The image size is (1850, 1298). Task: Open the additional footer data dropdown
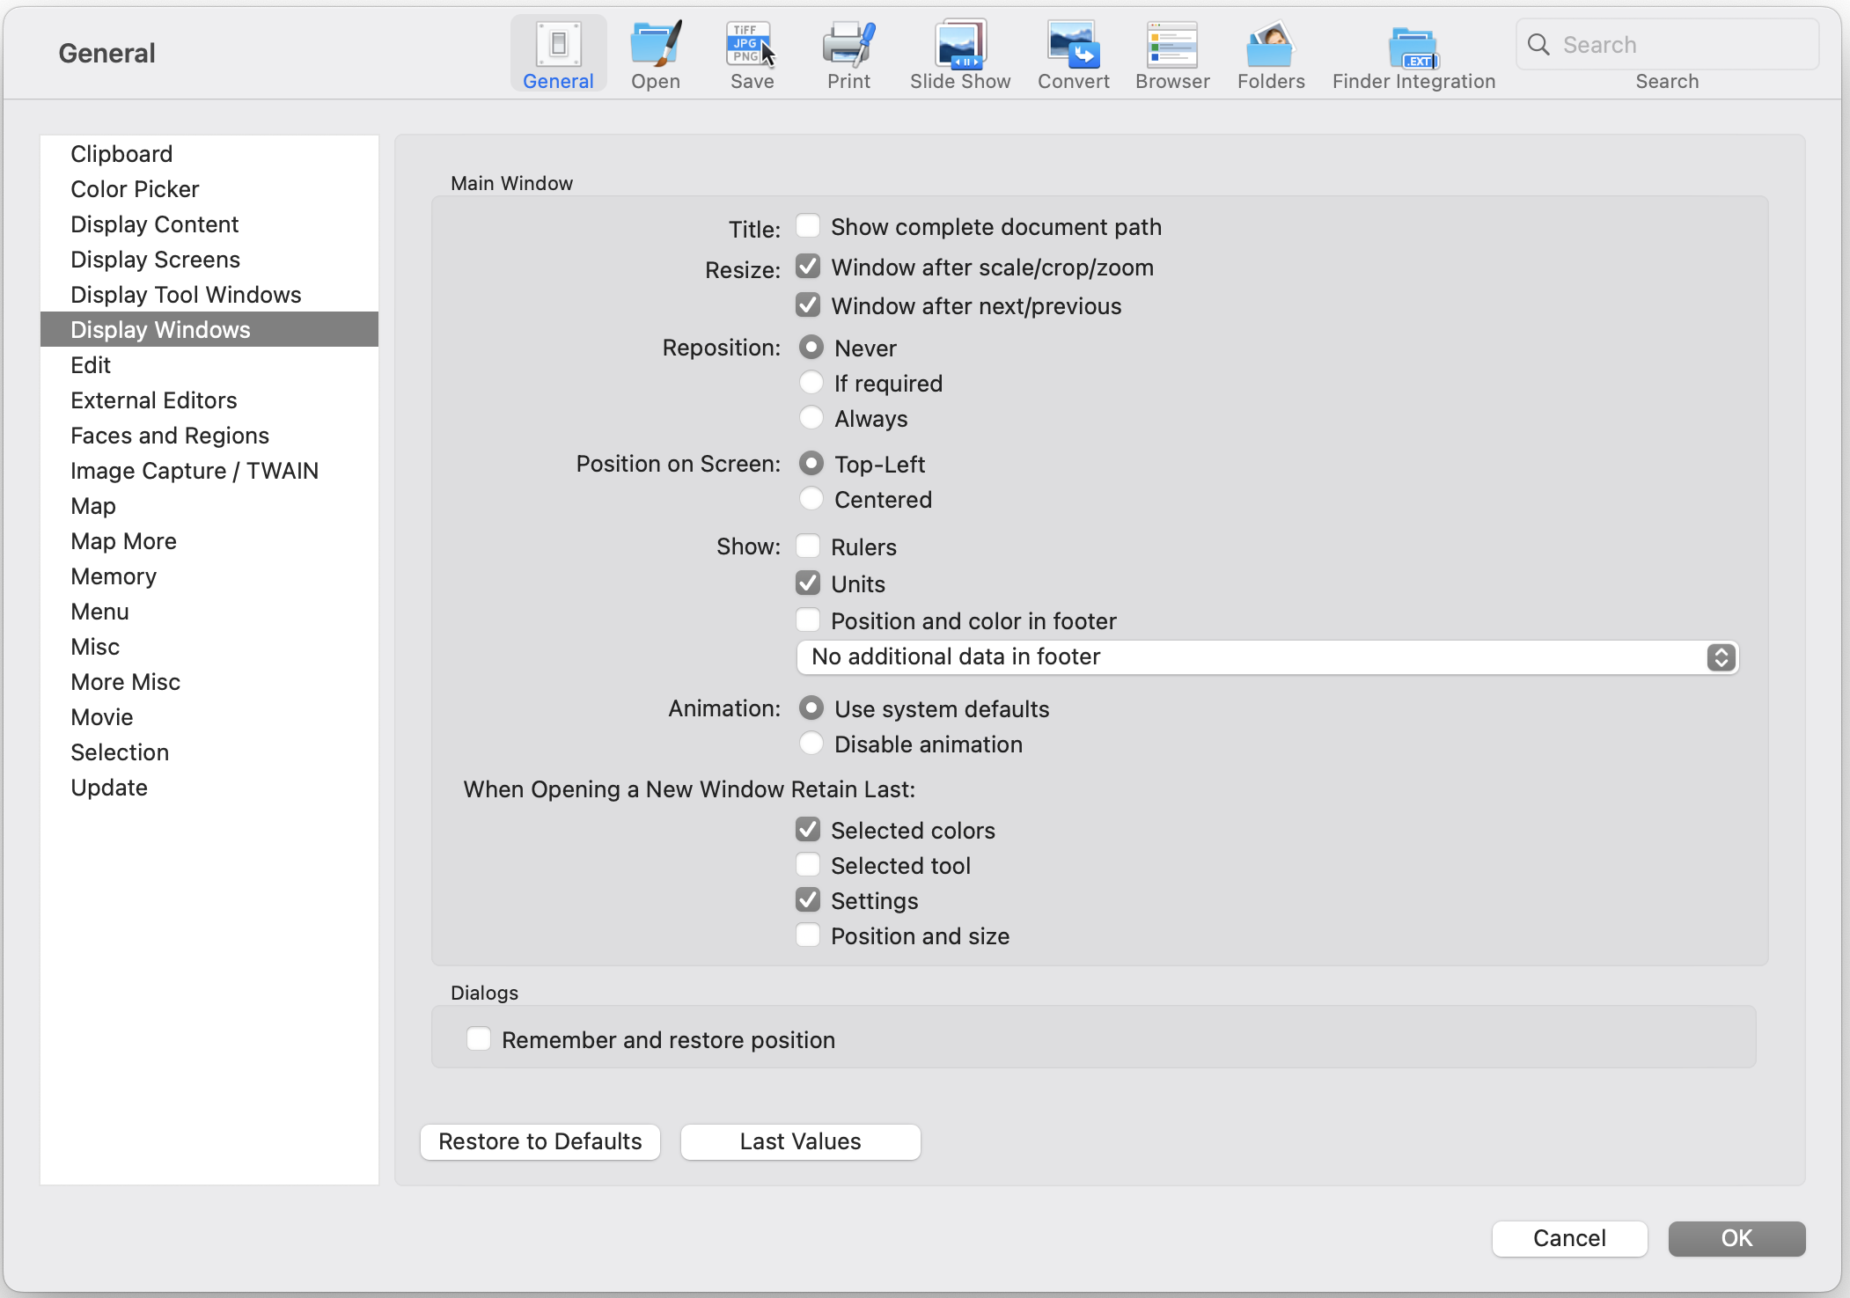coord(1267,657)
